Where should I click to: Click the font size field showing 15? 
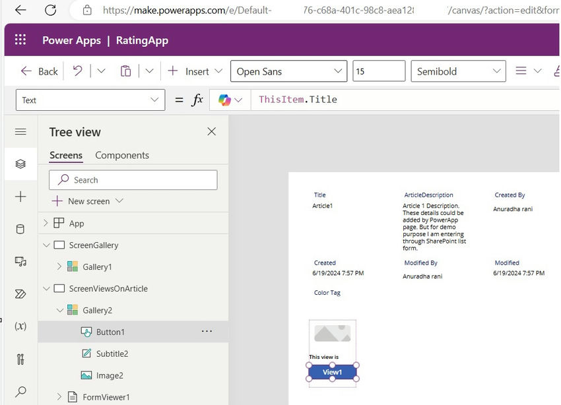pos(379,71)
